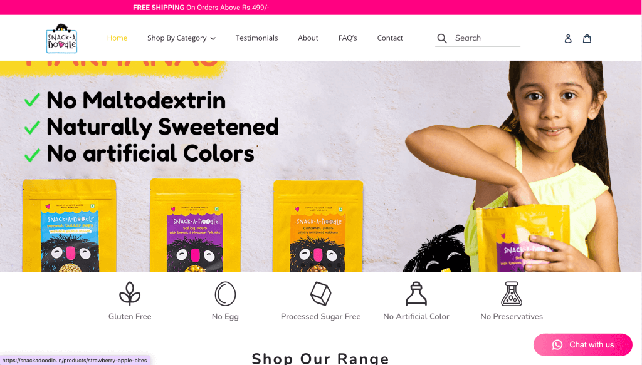The height and width of the screenshot is (365, 642).
Task: Click the search magnifier icon
Action: [442, 38]
